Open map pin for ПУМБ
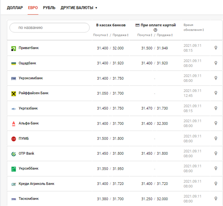Image resolution: width=223 pixels, height=206 pixels. point(216,138)
